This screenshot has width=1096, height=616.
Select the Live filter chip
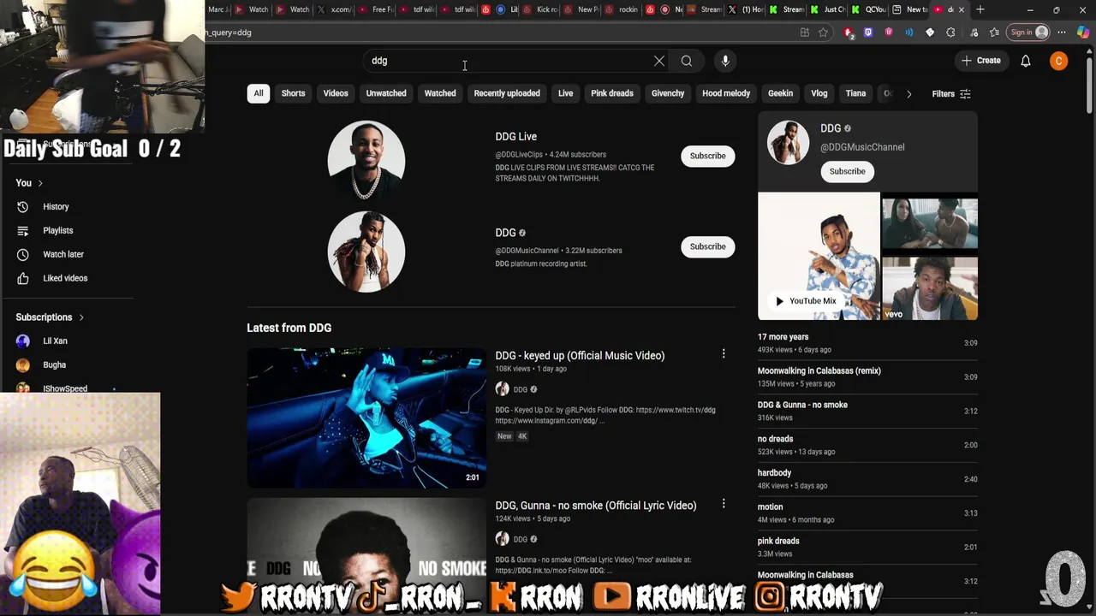pos(565,93)
